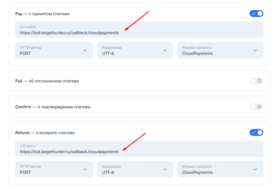Click chevron arrow in Pay HTTP метод field
Image resolution: width=278 pixels, height=187 pixels.
pyautogui.click(x=85, y=50)
